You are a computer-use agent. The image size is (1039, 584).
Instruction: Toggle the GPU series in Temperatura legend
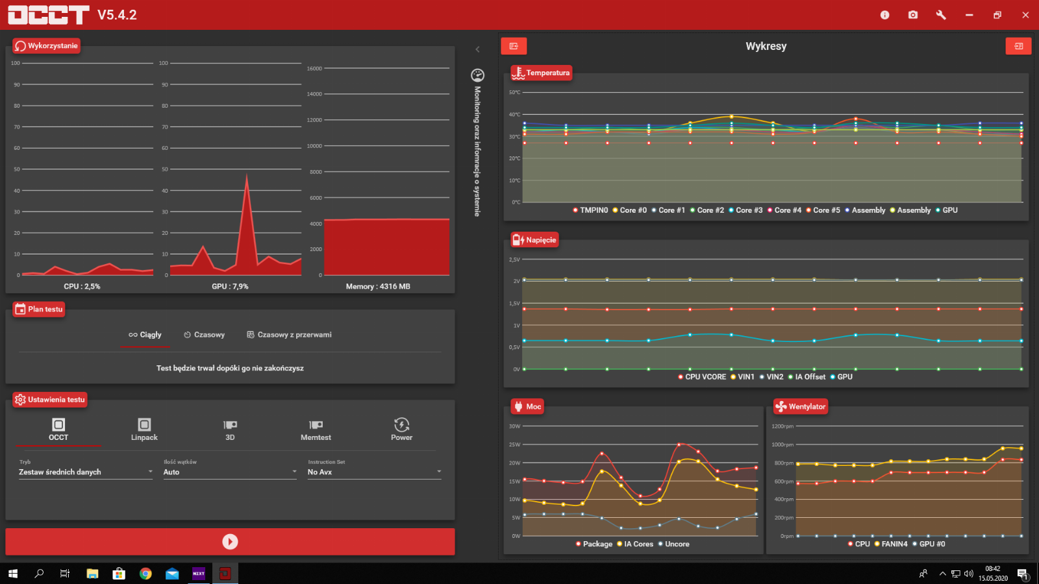click(947, 210)
